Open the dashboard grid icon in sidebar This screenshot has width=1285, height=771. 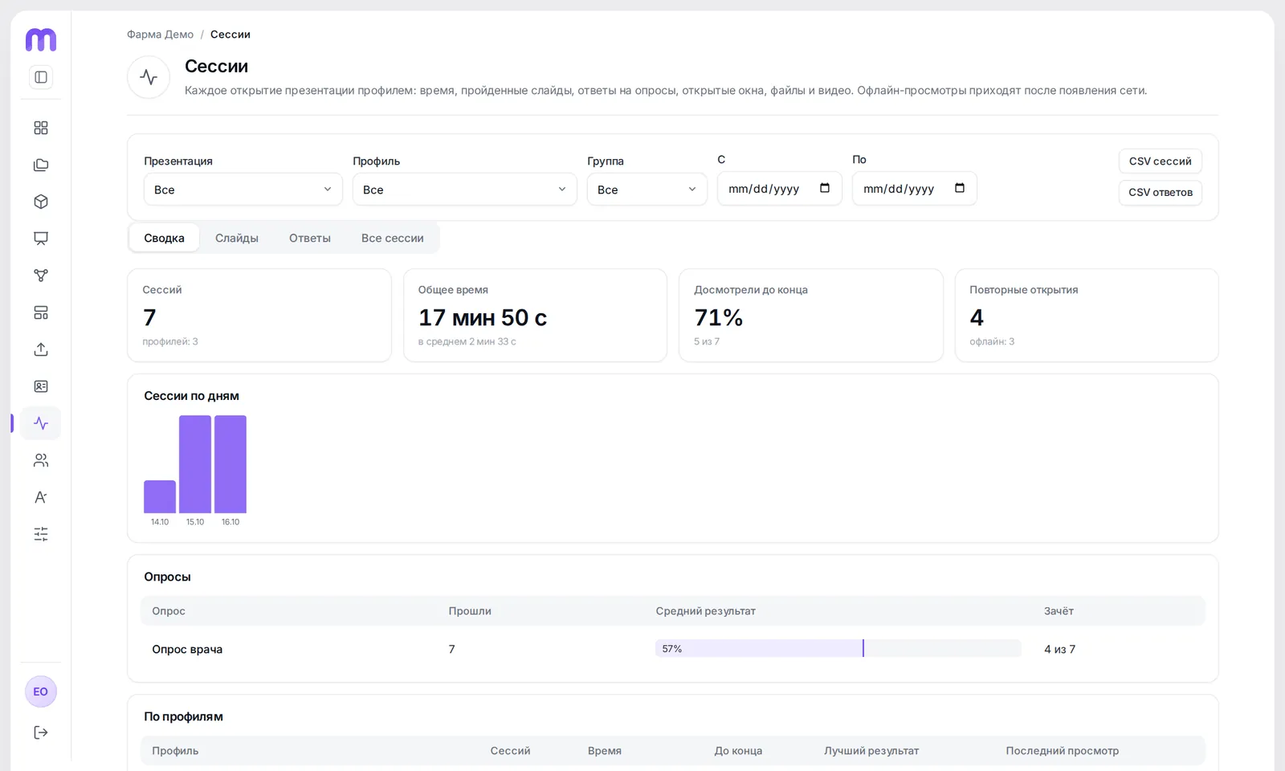(41, 128)
